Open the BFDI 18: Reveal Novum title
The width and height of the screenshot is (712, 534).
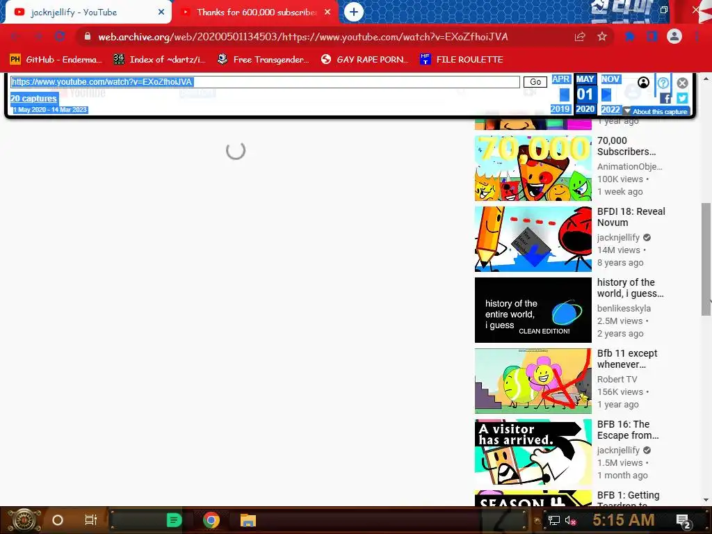click(631, 217)
